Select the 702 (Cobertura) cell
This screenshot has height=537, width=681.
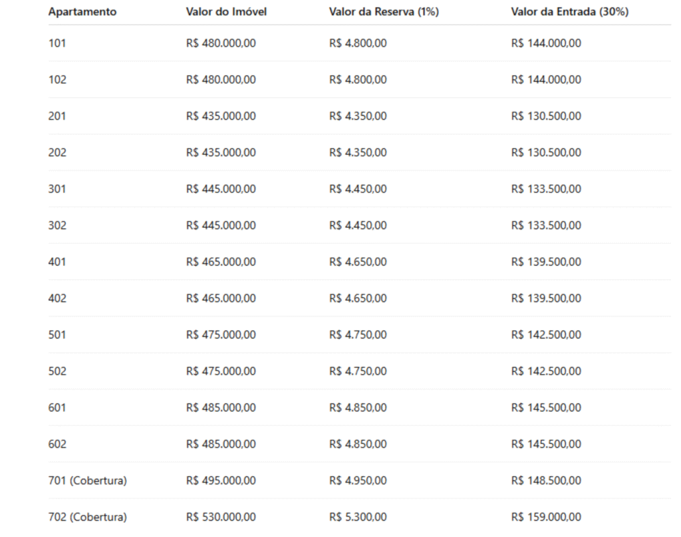(88, 517)
